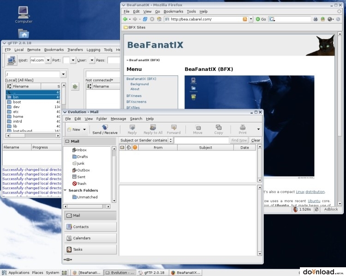Open the home folder desktop icon
Viewport: 346px width, 276px height.
(x=24, y=34)
